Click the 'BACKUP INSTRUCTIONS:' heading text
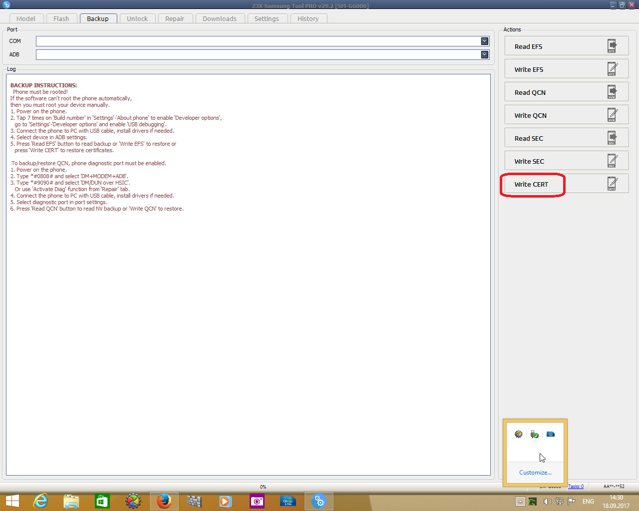This screenshot has width=639, height=511. coord(43,85)
